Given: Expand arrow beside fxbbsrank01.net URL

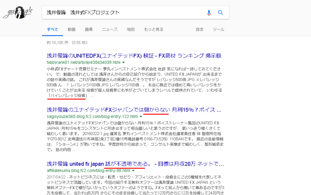Looking at the screenshot, I should pyautogui.click(x=123, y=62).
